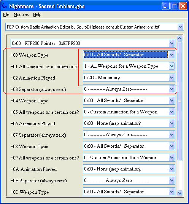Screen dimensions: 189x204
Task: Click the scrollbar up arrow
Action: click(180, 38)
